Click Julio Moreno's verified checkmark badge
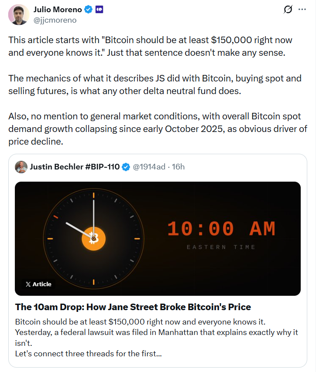This screenshot has width=316, height=372. click(x=89, y=9)
